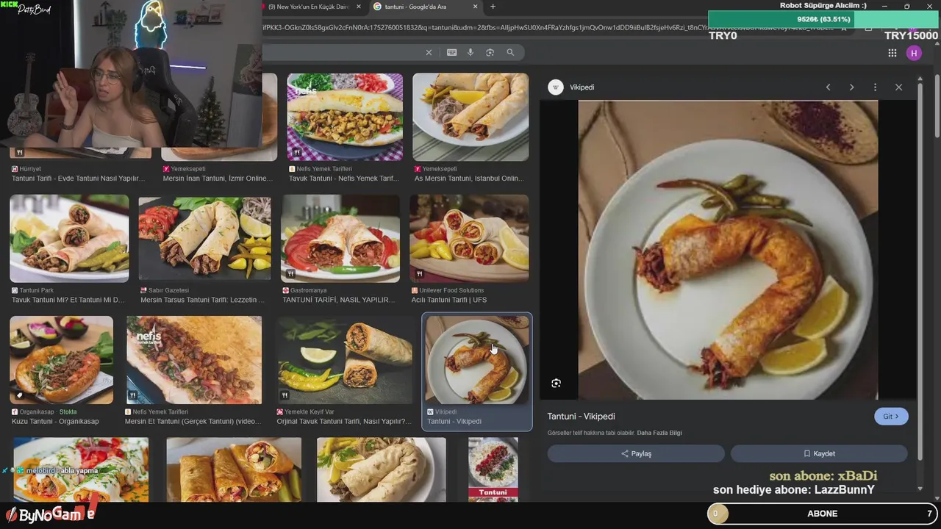
Task: Open the Gastromanya TANTUNİ TARİFİ image
Action: (x=340, y=238)
